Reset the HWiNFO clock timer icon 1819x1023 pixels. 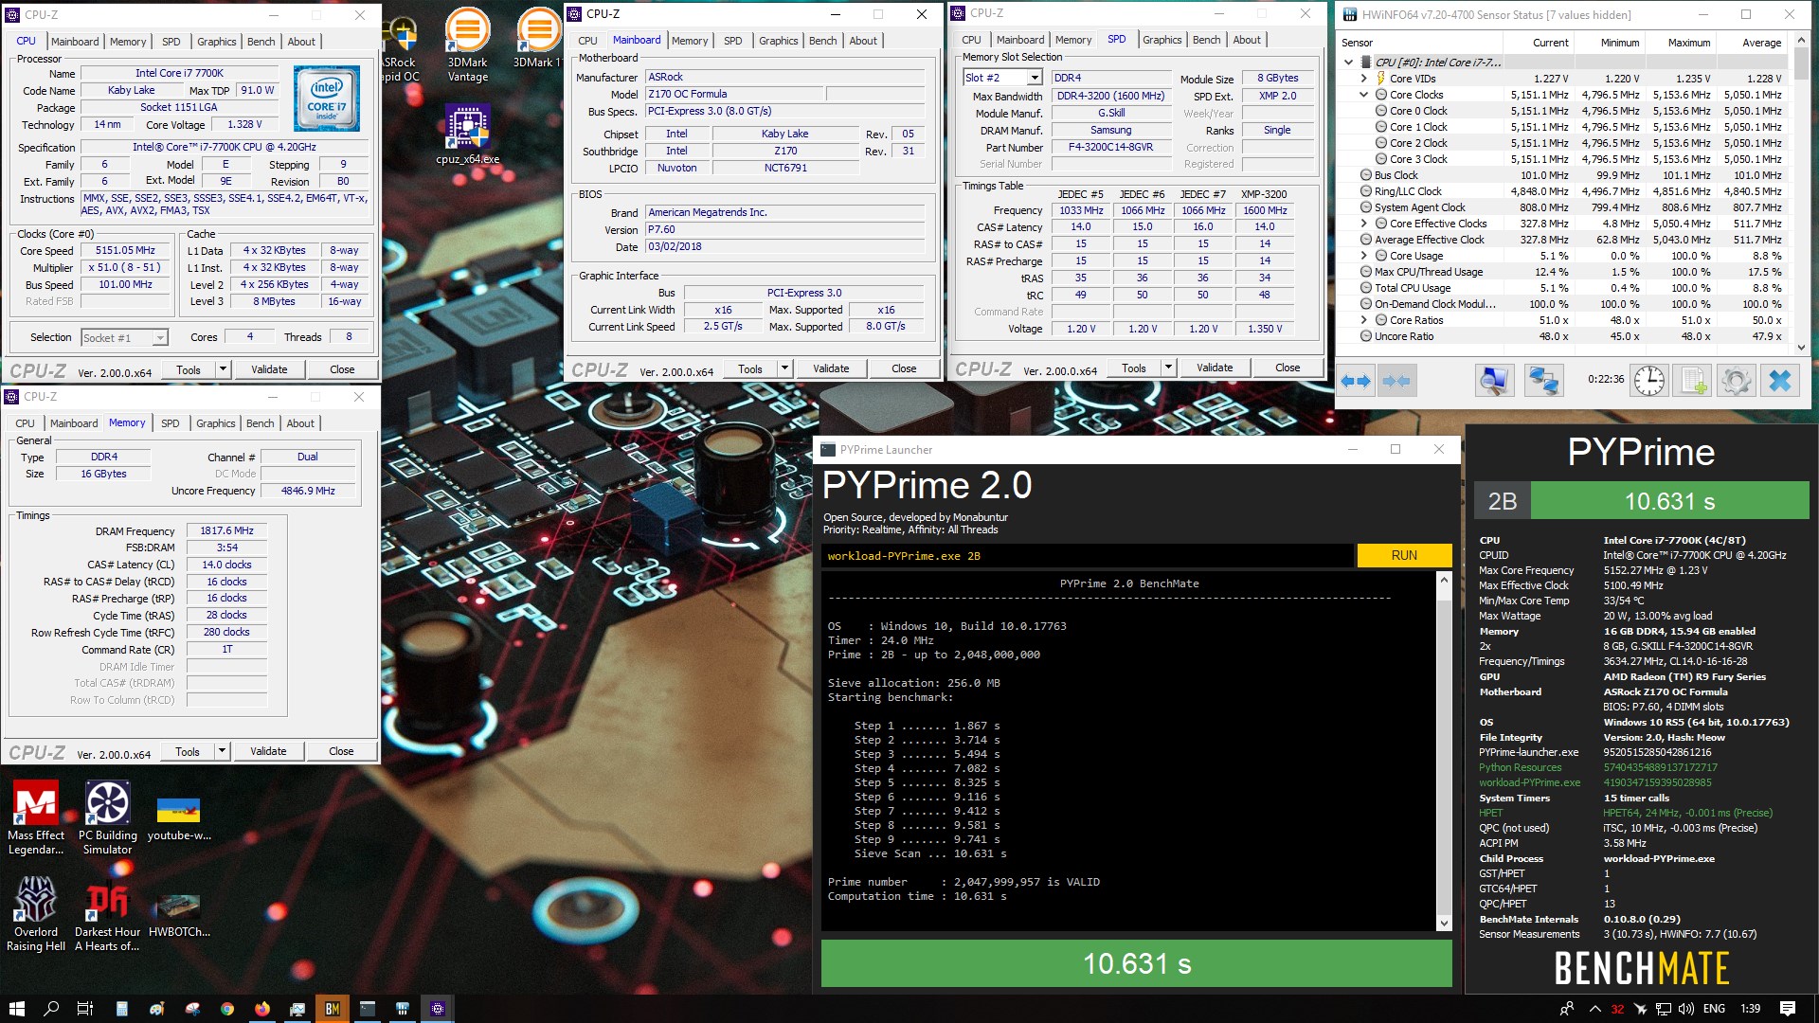[1649, 381]
